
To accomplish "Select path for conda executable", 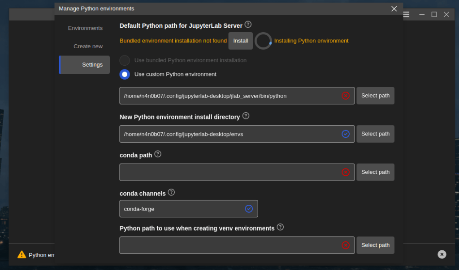I will click(x=375, y=172).
